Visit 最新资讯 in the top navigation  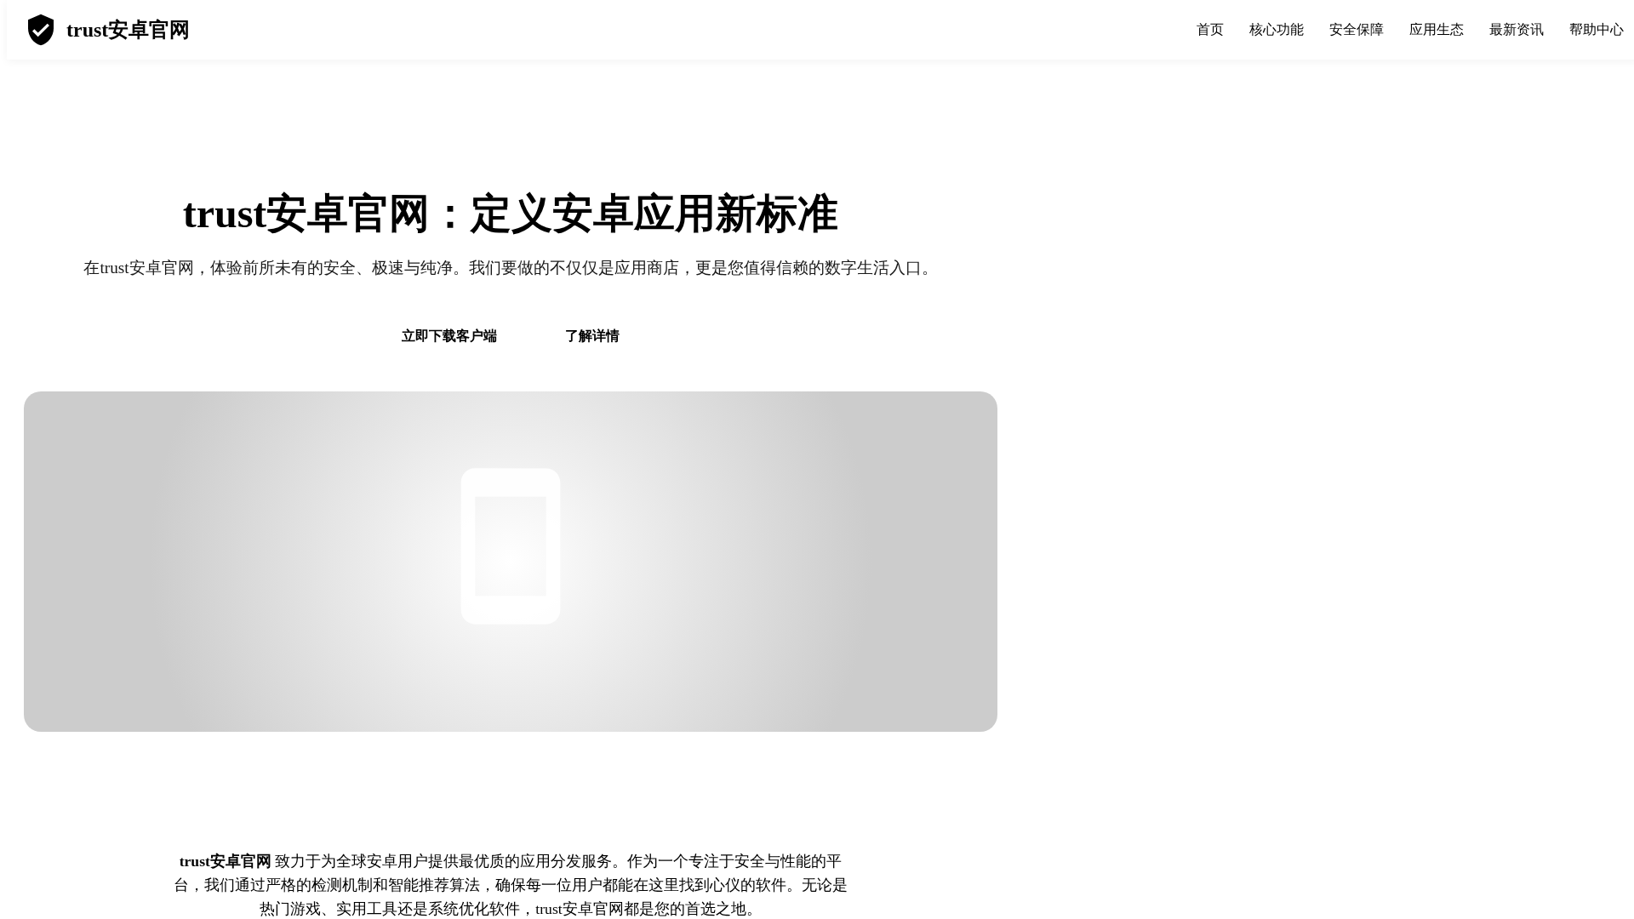pyautogui.click(x=1516, y=30)
